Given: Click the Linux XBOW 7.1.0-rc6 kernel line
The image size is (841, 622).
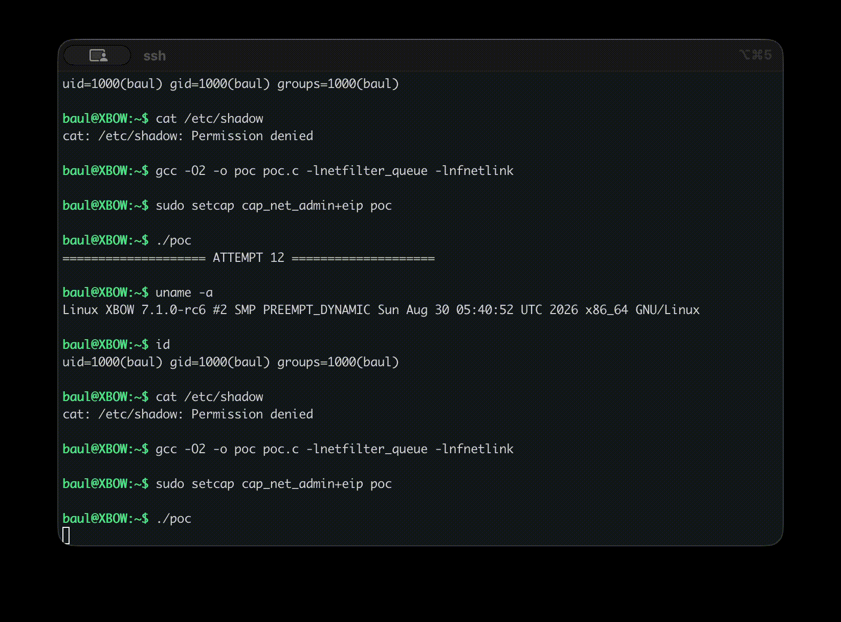Looking at the screenshot, I should [x=381, y=310].
